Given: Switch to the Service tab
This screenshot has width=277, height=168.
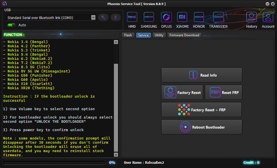Looking at the screenshot, I should 144,35.
